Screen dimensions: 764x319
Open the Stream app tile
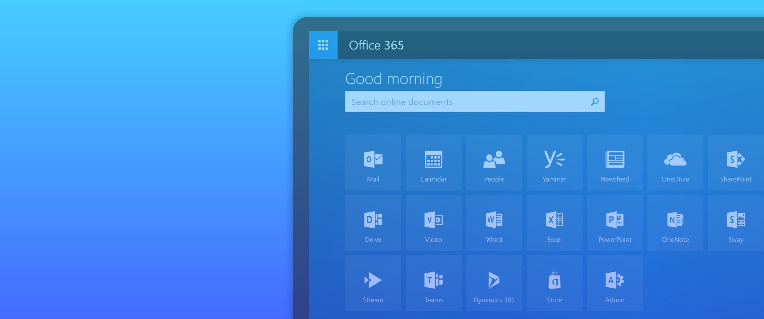pos(373,283)
